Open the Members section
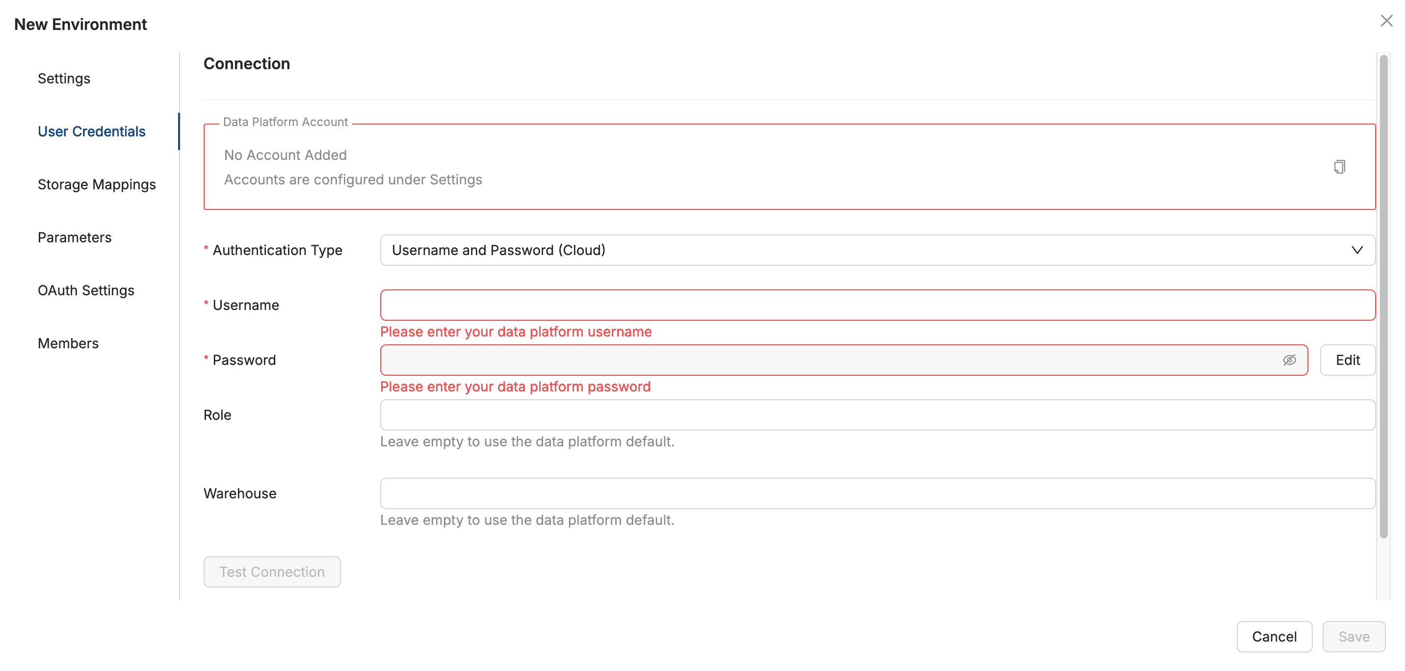 68,342
